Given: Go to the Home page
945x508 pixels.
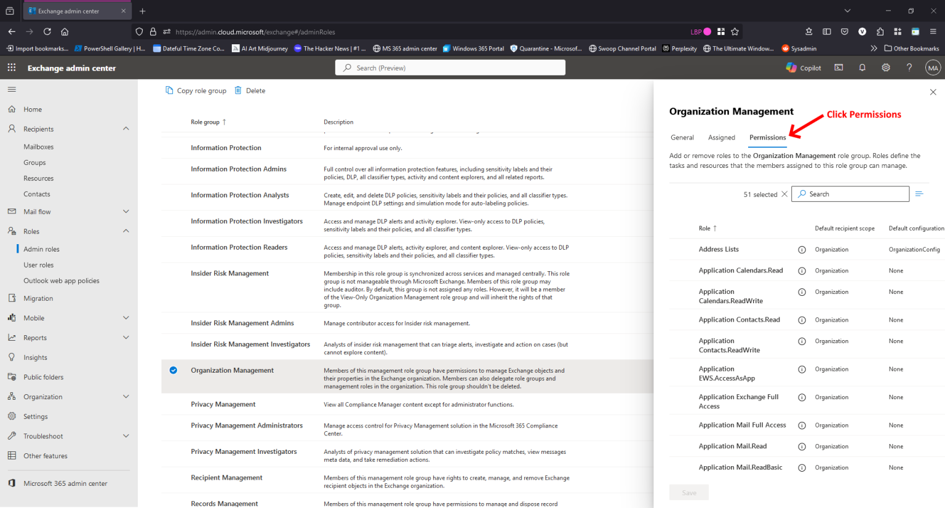Looking at the screenshot, I should 33,109.
